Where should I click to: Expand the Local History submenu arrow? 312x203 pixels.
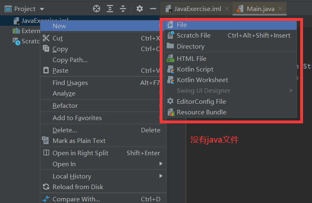161,176
